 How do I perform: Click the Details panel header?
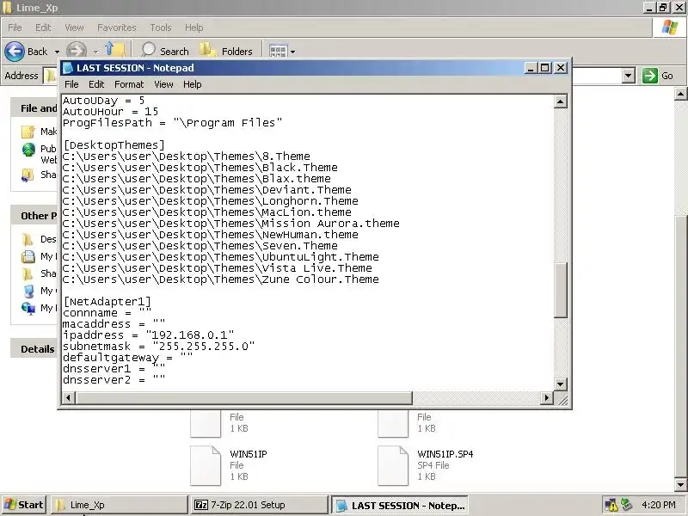(35, 349)
